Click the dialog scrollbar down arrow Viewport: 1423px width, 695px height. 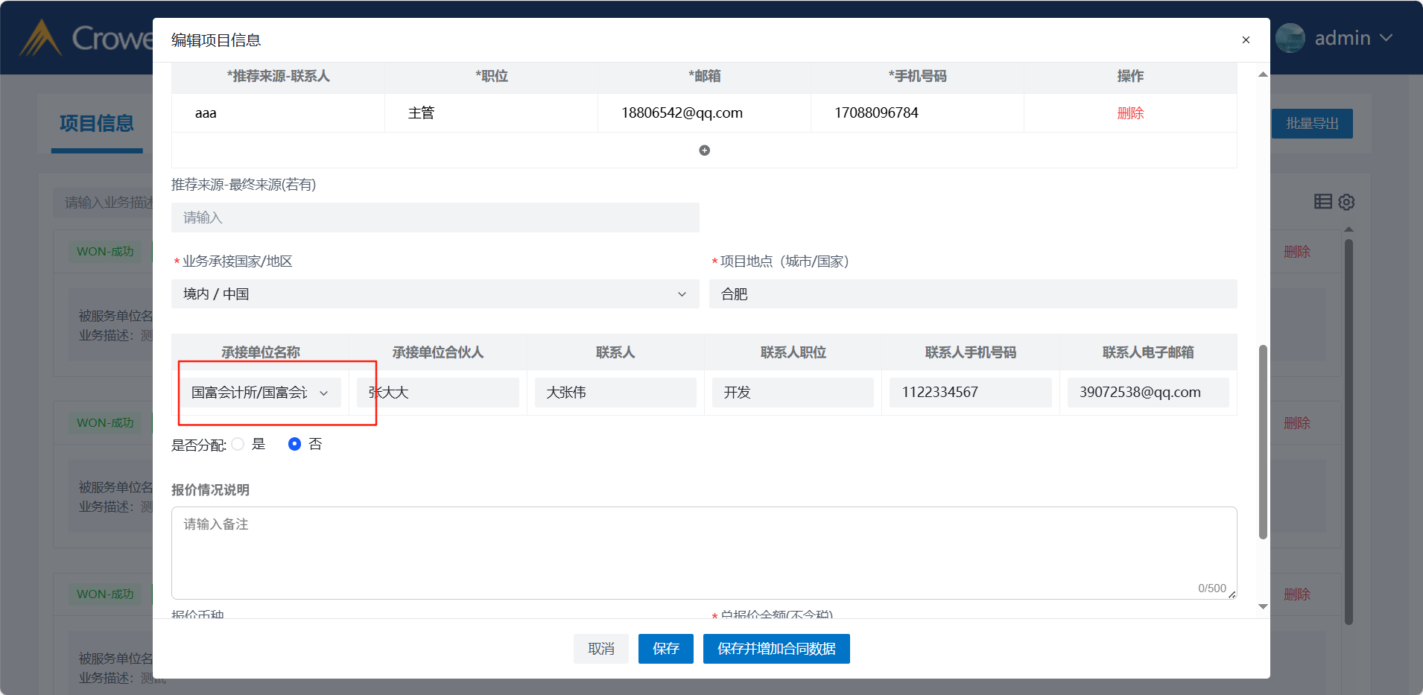click(x=1263, y=606)
